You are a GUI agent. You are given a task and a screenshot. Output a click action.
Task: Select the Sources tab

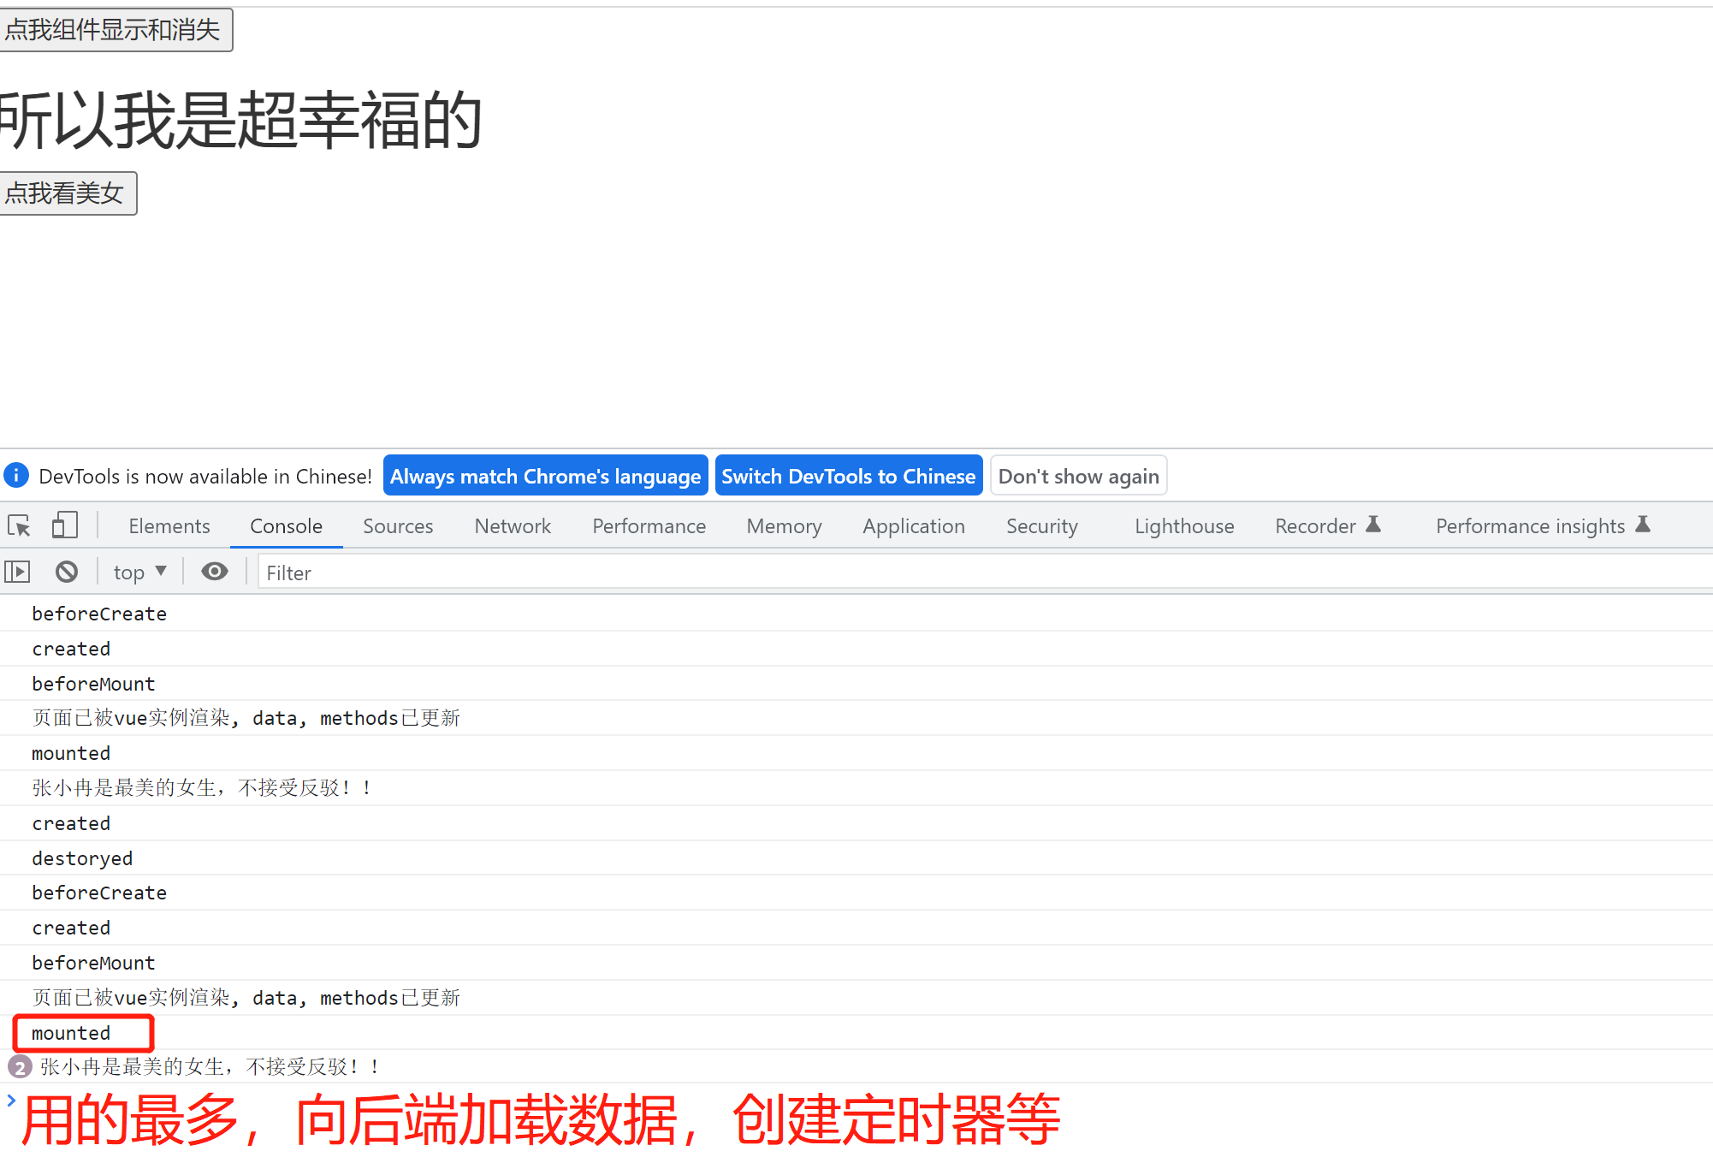pyautogui.click(x=397, y=526)
